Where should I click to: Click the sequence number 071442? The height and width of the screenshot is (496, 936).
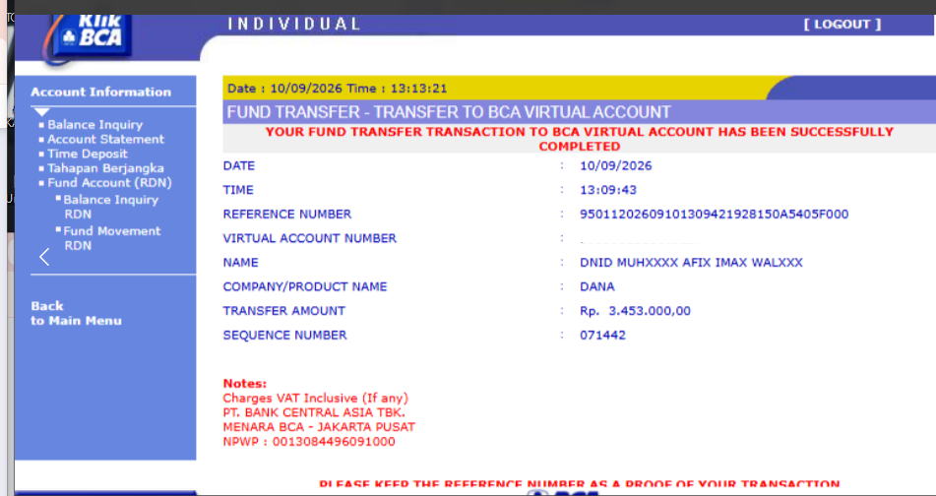[603, 335]
